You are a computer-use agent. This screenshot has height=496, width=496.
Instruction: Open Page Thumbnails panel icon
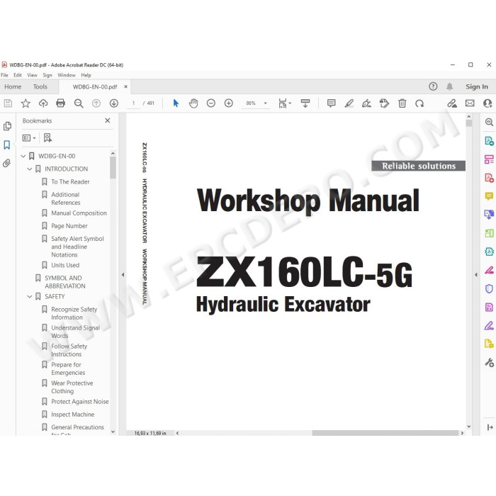(x=7, y=126)
